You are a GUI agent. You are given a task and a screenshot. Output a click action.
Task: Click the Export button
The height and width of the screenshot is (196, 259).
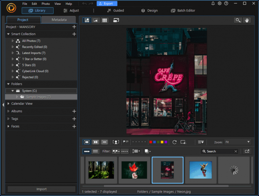coord(107,3)
